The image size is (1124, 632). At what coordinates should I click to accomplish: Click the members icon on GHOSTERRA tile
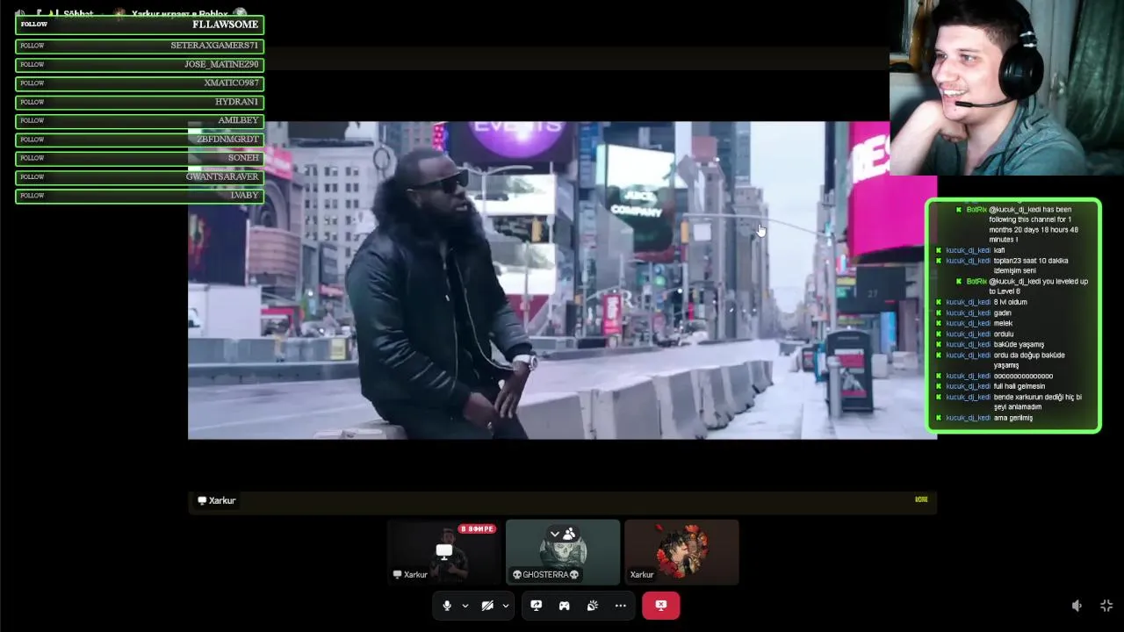569,534
